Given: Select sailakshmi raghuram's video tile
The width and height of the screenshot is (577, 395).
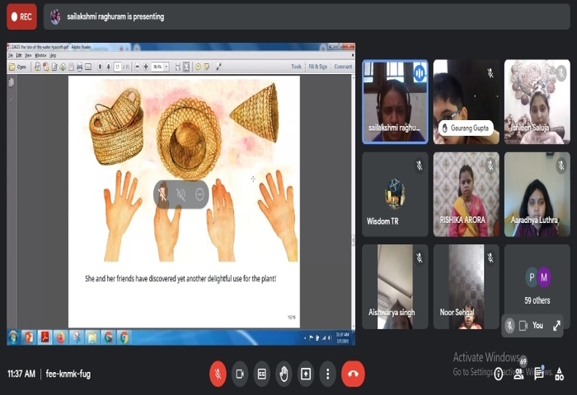Looking at the screenshot, I should [395, 102].
